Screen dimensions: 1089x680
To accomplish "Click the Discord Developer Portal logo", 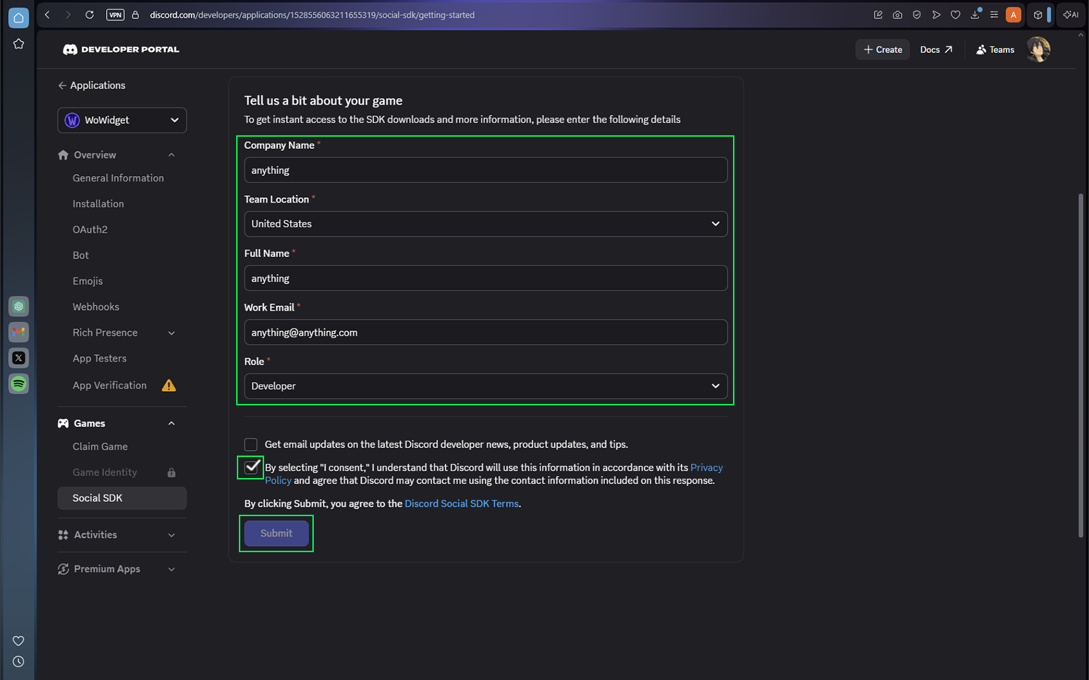I will pos(121,49).
